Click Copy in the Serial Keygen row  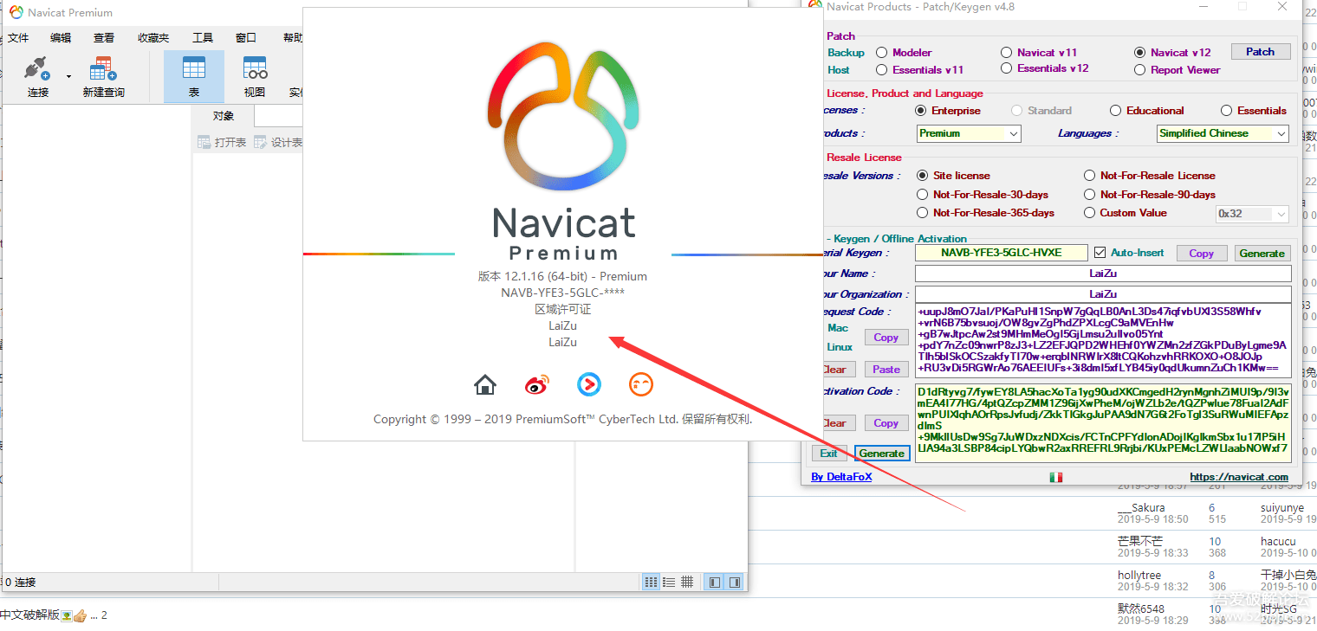pos(1202,254)
